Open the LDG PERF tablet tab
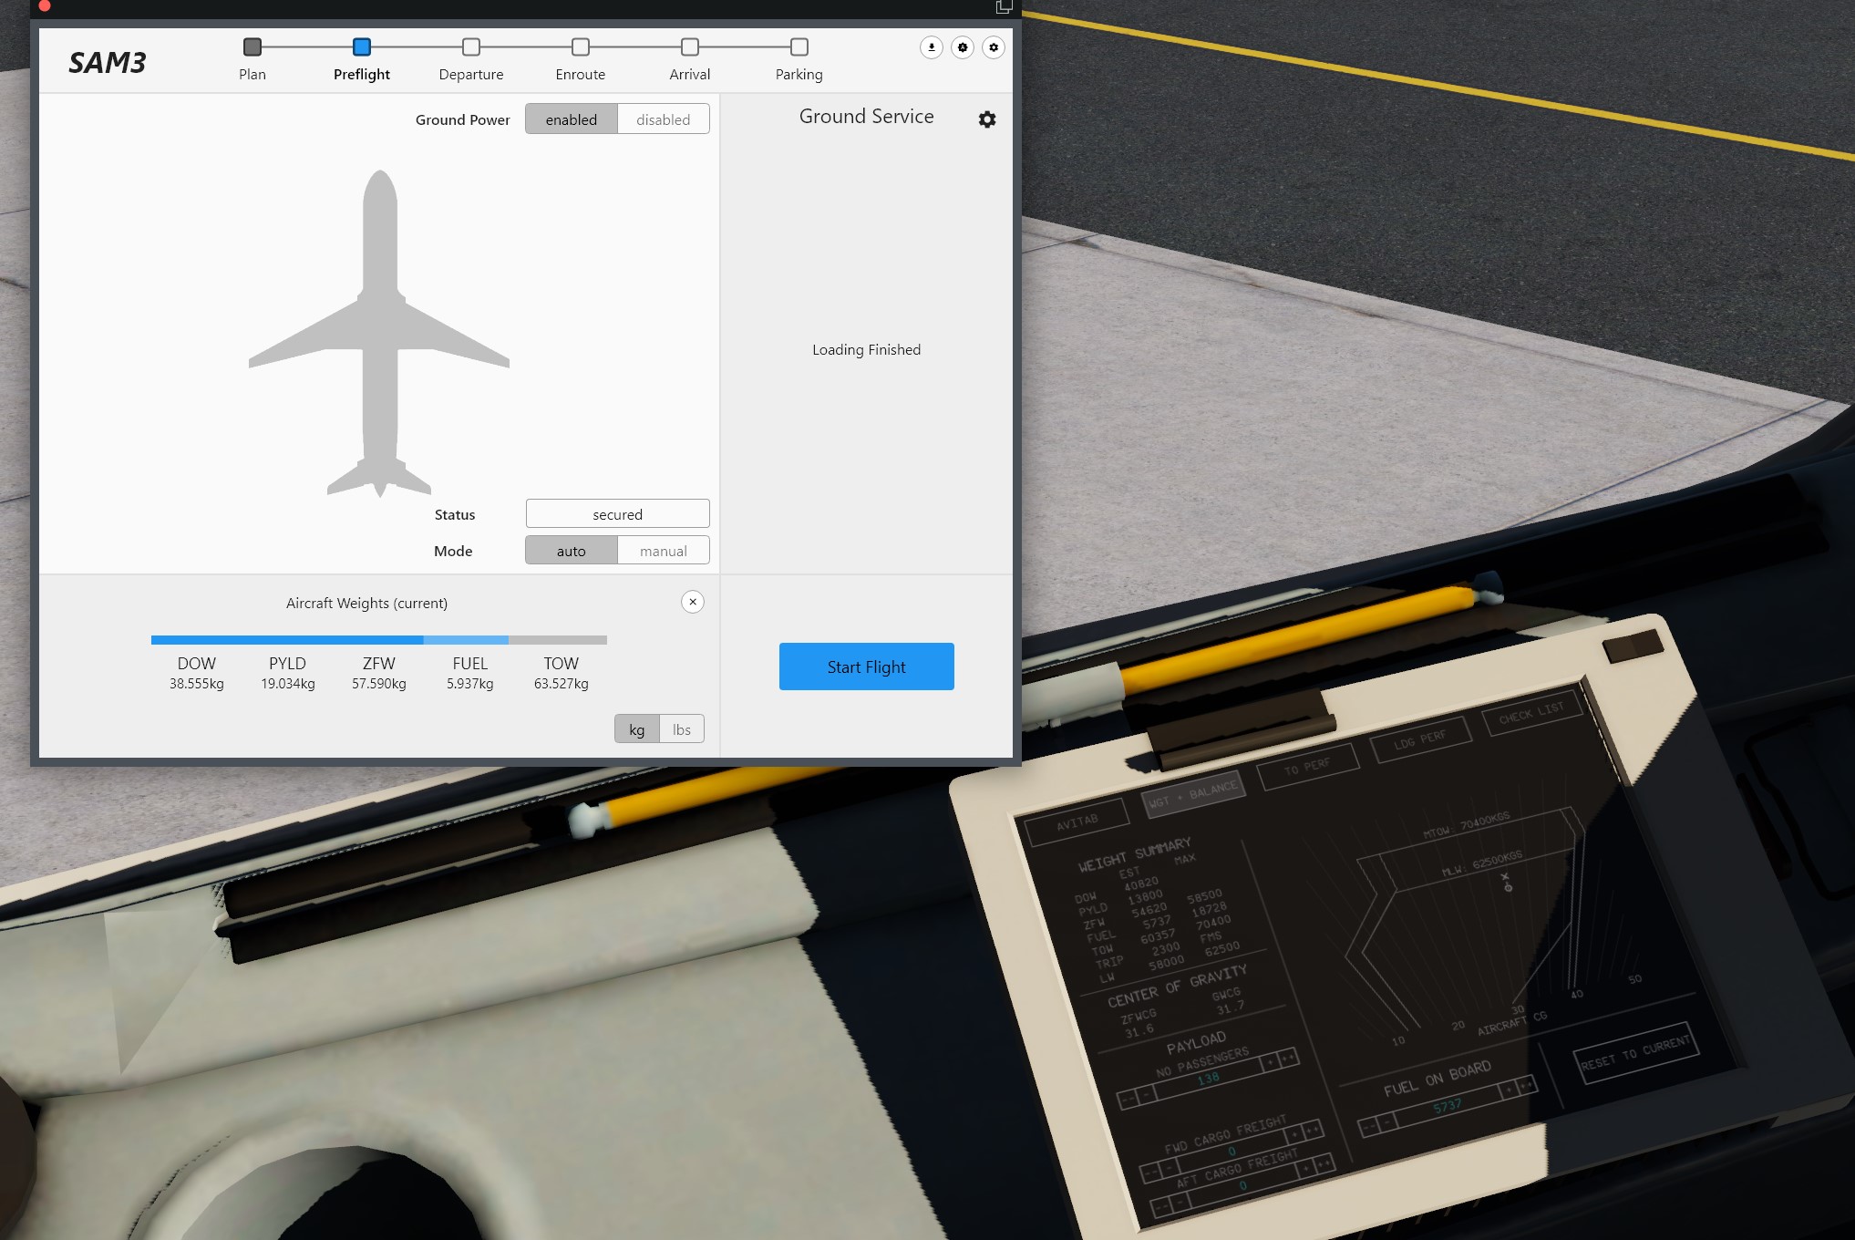The image size is (1855, 1240). pos(1420,739)
